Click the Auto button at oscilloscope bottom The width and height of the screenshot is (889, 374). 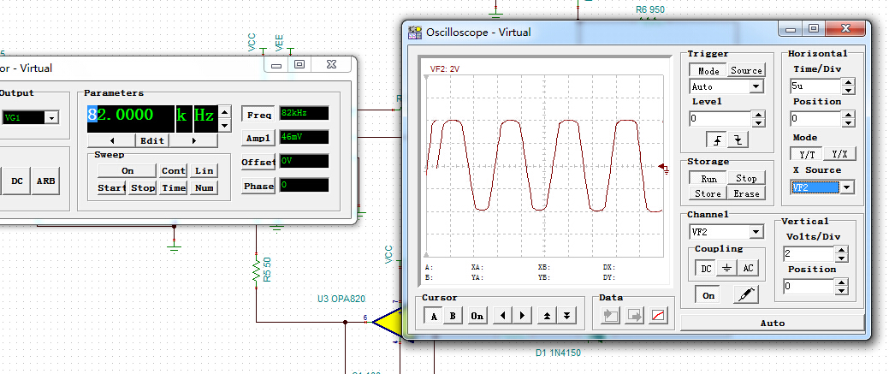(772, 323)
